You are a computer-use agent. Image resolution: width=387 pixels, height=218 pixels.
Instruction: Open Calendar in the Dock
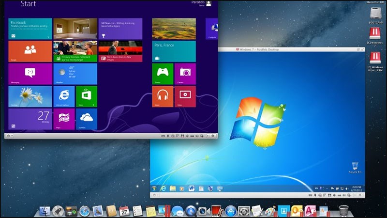coord(124,211)
